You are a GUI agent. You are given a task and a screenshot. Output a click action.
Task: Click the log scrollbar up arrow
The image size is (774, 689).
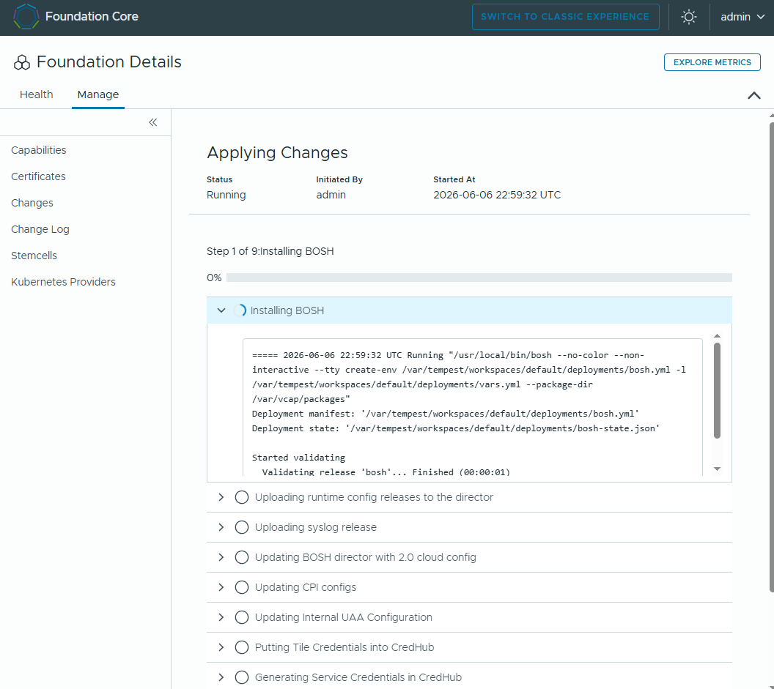point(717,336)
